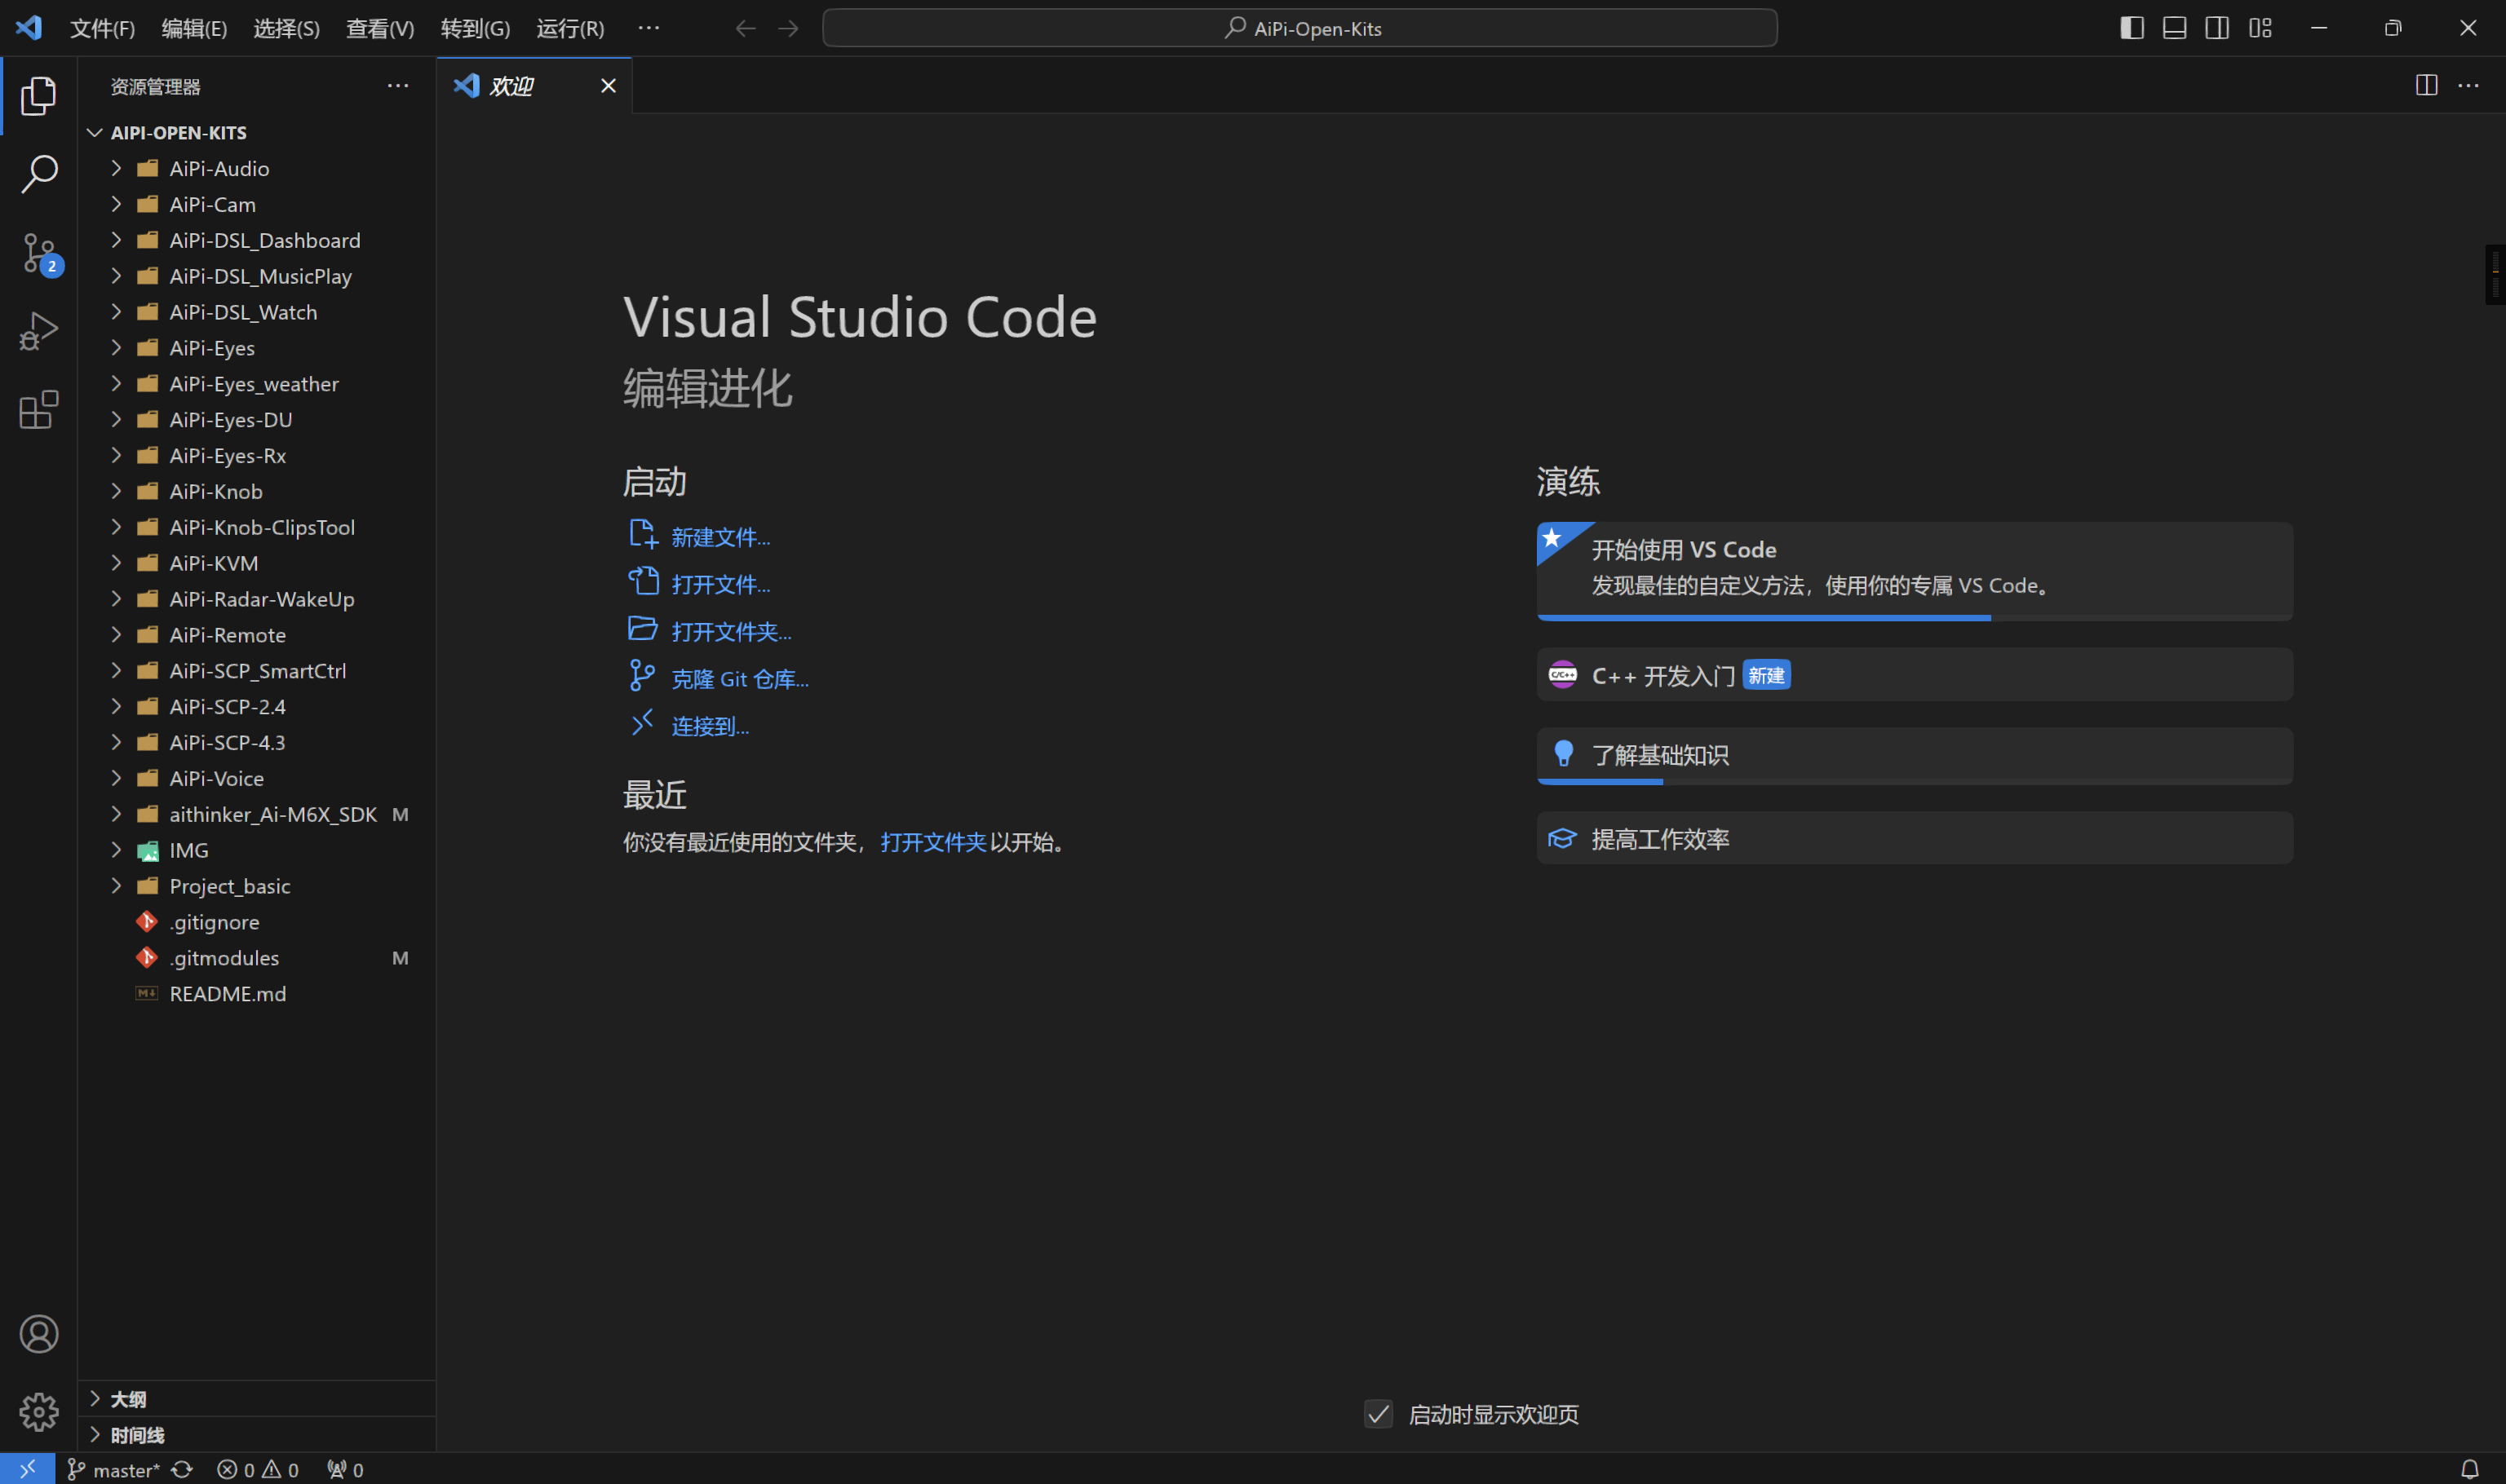Expand the AiPi-Eyes_weather folder

(x=116, y=384)
